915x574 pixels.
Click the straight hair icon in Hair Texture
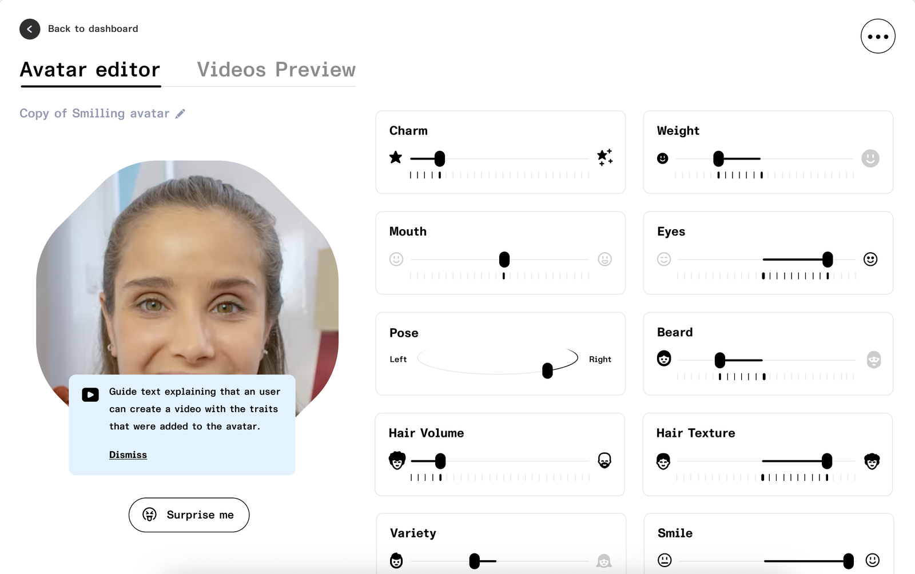tap(663, 461)
